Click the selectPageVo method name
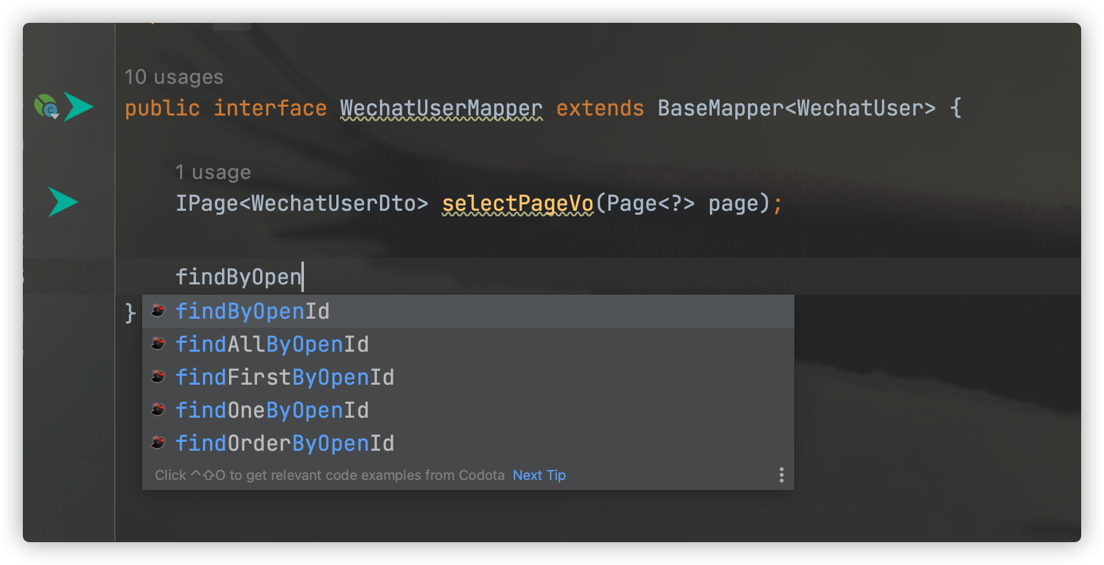 pyautogui.click(x=517, y=204)
